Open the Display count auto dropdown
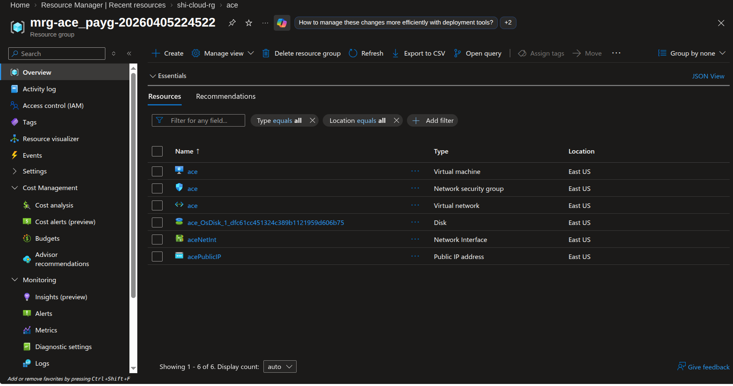Image resolution: width=733 pixels, height=386 pixels. click(x=280, y=366)
